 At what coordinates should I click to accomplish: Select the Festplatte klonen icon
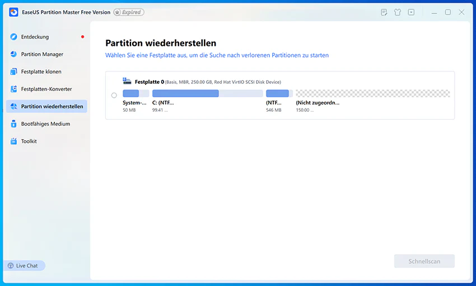coord(13,71)
